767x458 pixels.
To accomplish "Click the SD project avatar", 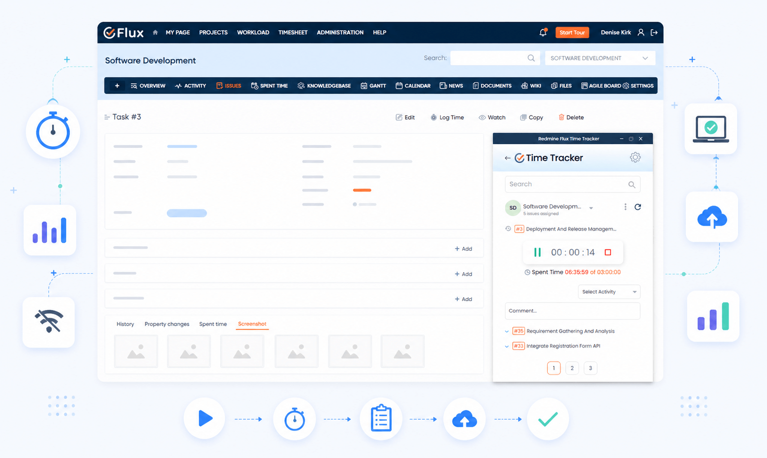I will click(x=513, y=208).
